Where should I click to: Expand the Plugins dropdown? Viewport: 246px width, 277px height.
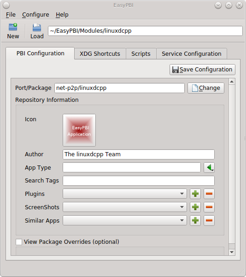point(125,194)
